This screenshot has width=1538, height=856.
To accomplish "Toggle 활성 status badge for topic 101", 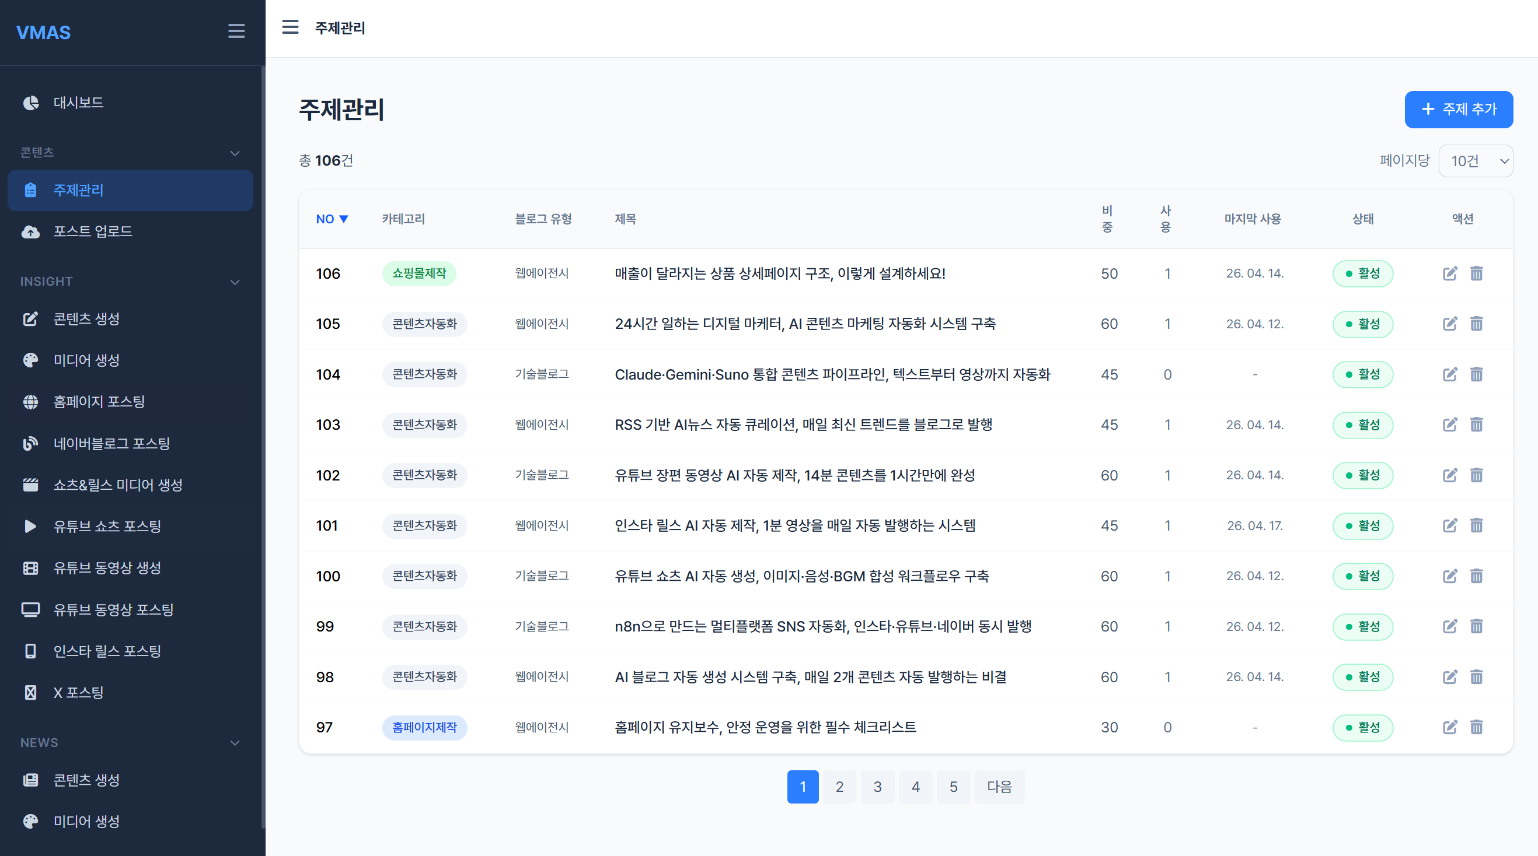I will click(1362, 525).
